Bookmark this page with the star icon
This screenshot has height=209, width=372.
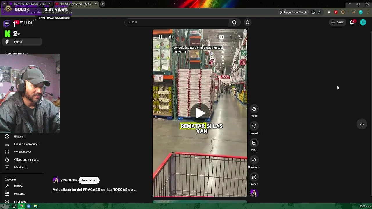319,12
